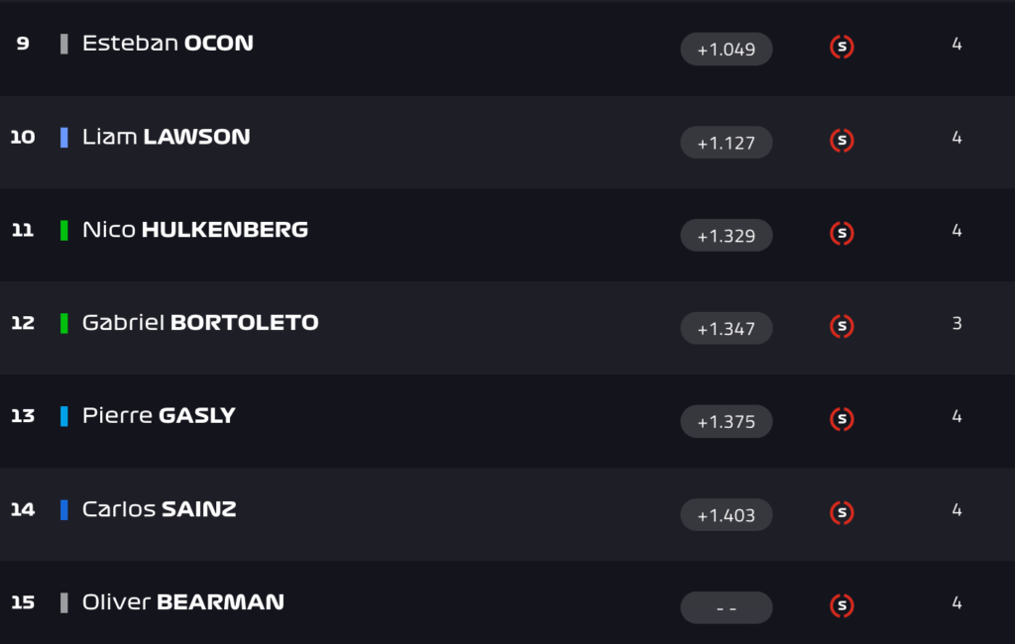Select the +1.347 gap badge
Screen dimensions: 1015x644
click(726, 329)
